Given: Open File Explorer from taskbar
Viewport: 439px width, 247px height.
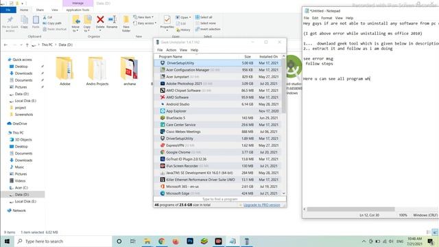Looking at the screenshot, I should pyautogui.click(x=147, y=241).
